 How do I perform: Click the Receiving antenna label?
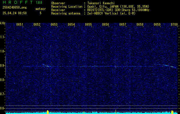coord(66,13)
